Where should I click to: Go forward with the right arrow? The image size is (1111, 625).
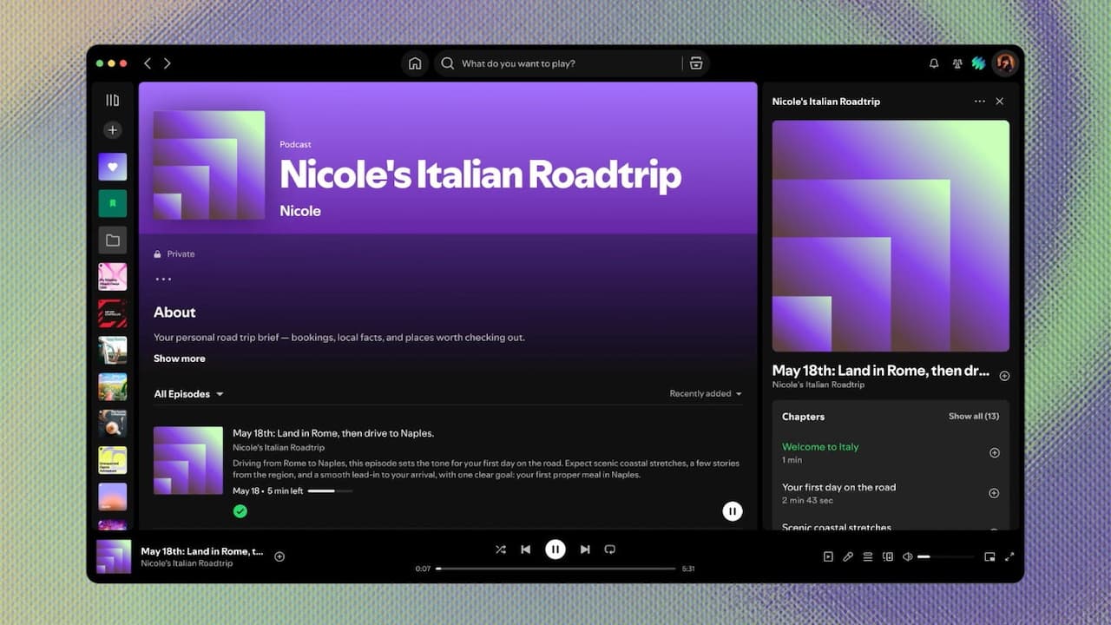[x=168, y=63]
